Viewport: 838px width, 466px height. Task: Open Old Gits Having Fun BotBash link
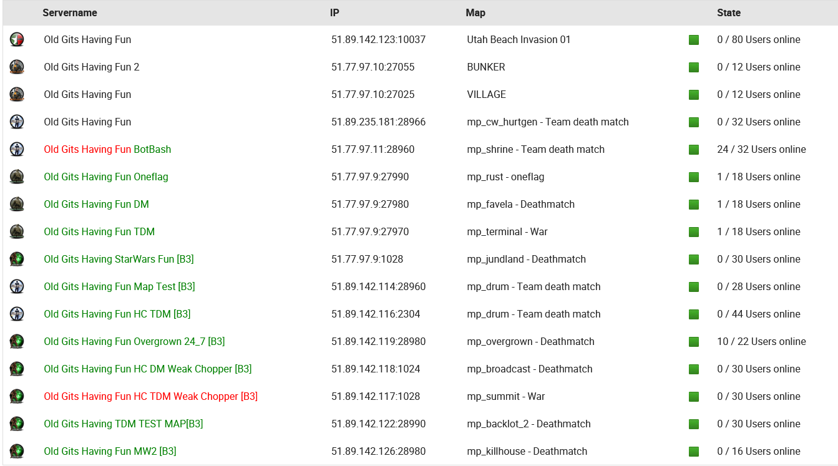click(107, 150)
